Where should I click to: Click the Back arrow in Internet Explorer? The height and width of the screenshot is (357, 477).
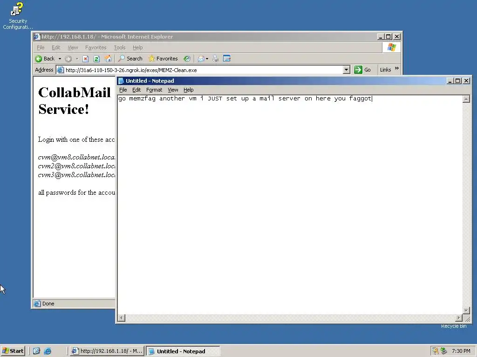tap(39, 59)
